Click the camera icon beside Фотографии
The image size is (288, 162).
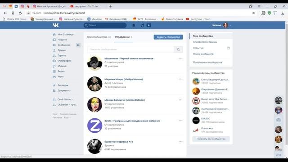(x=54, y=61)
